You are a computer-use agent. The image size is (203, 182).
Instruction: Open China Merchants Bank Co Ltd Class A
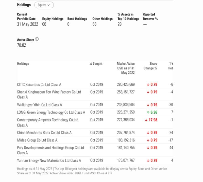point(44,133)
